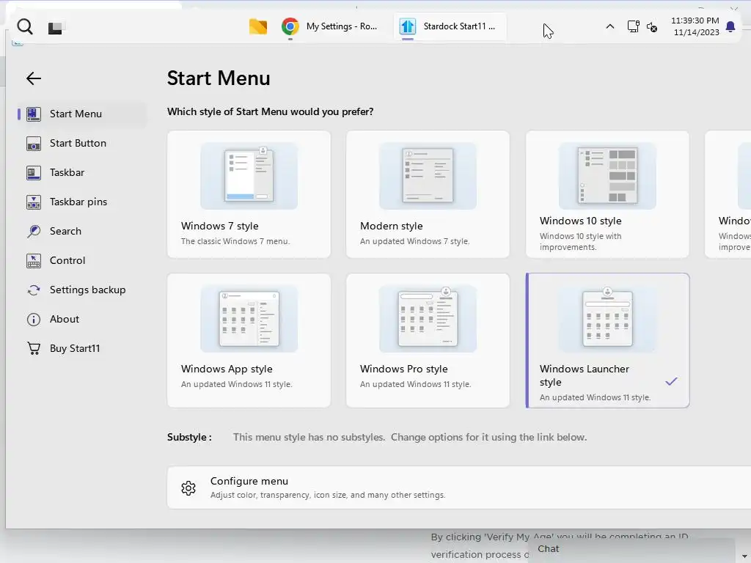Click the muted volume tray icon
This screenshot has height=563, width=751.
[x=652, y=27]
